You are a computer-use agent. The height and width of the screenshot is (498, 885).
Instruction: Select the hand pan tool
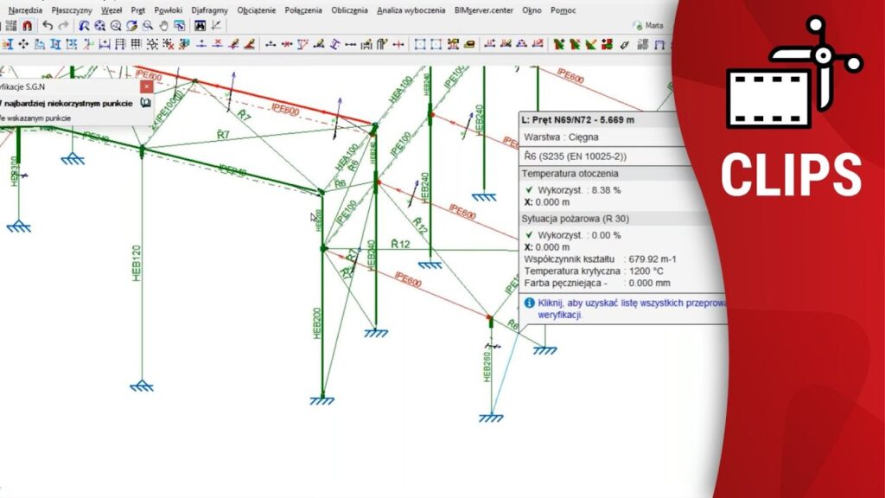[163, 26]
